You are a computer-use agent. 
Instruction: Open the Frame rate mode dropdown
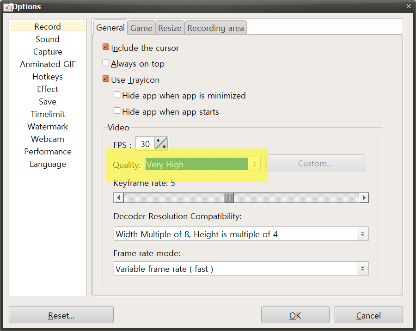coord(241,269)
